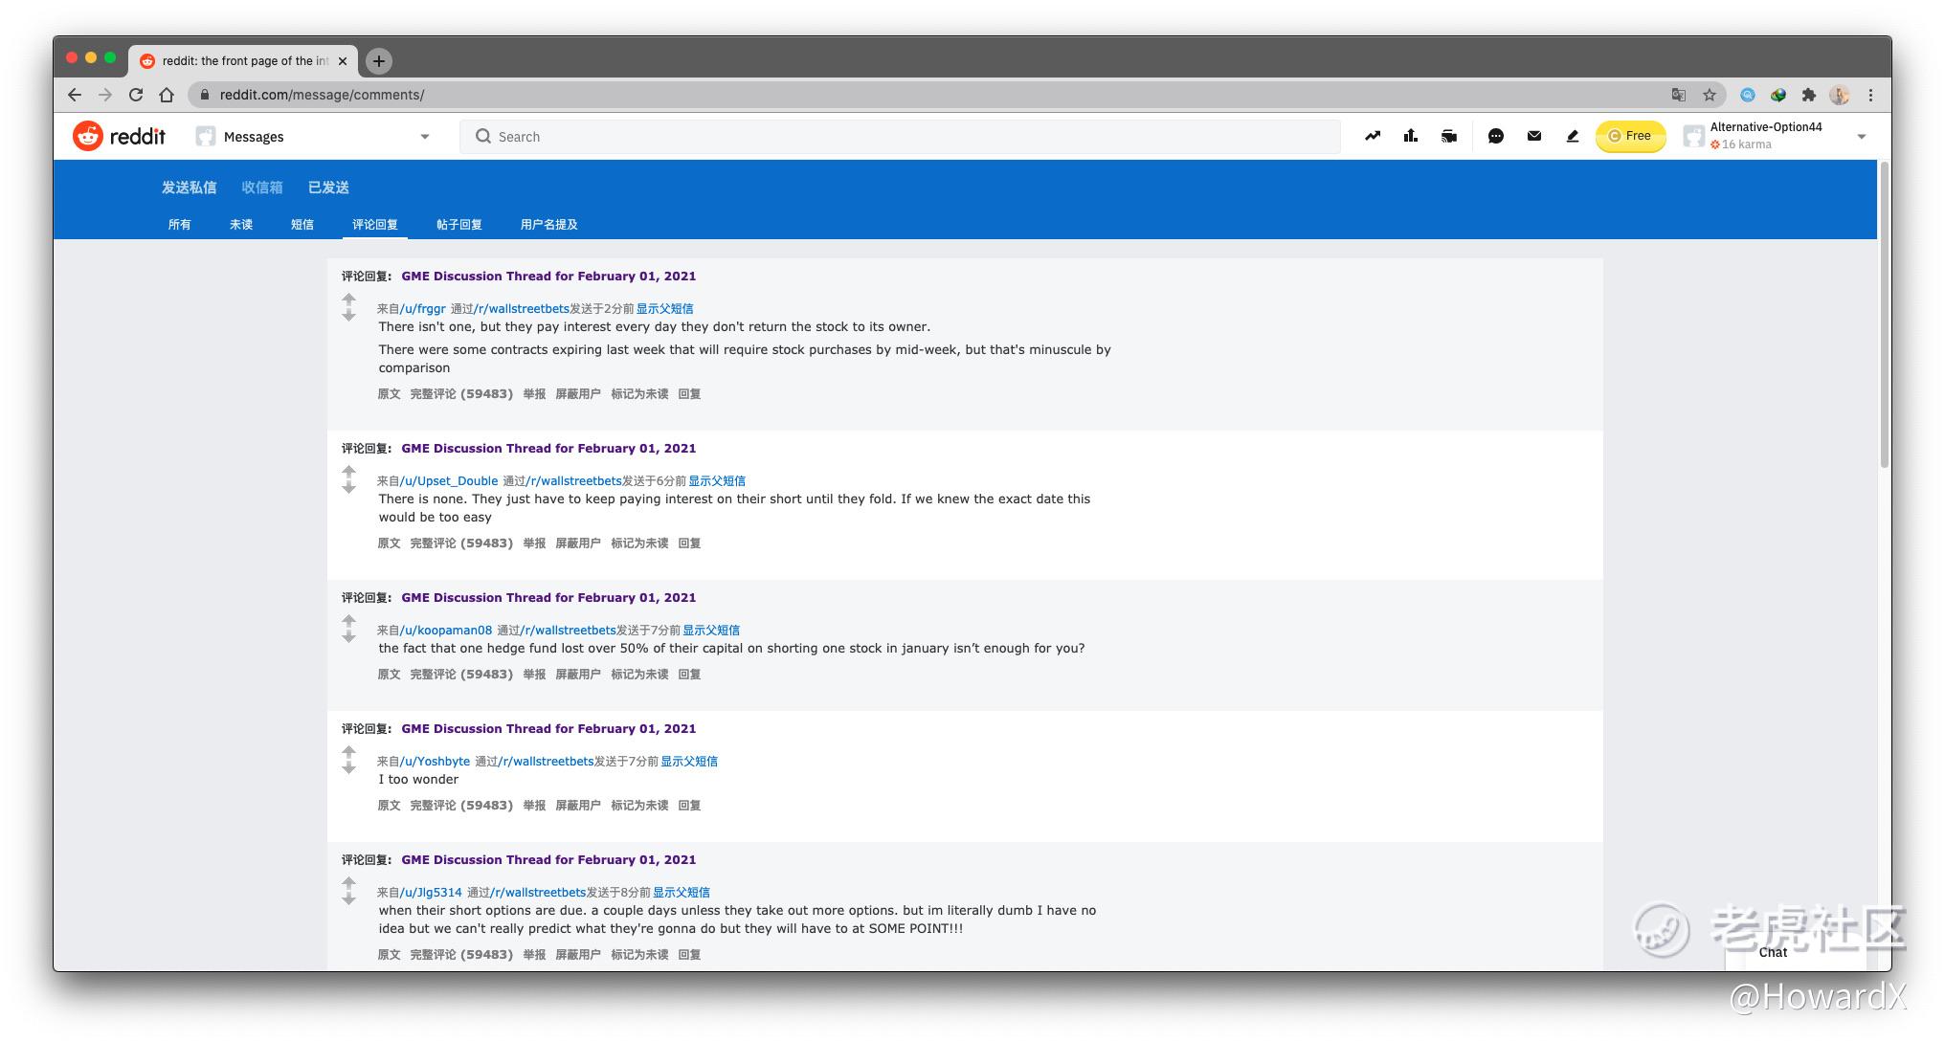Screen dimensions: 1945x1042
Task: Upvote the comment from frggr
Action: point(348,299)
